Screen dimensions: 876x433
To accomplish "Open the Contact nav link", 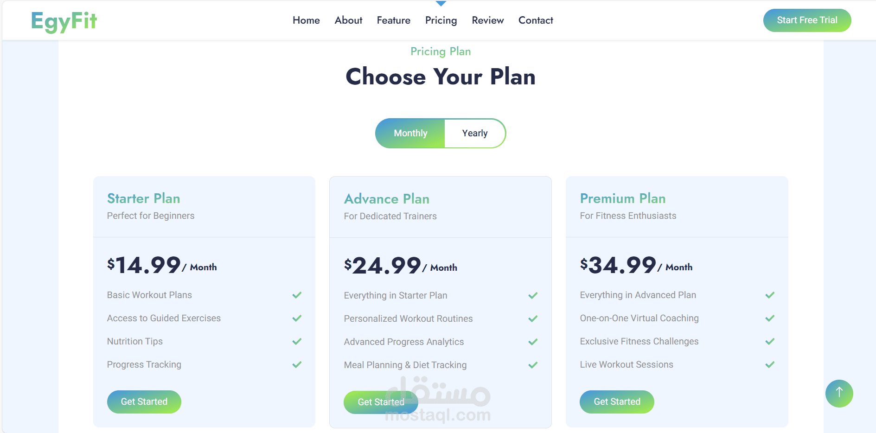I will 536,20.
